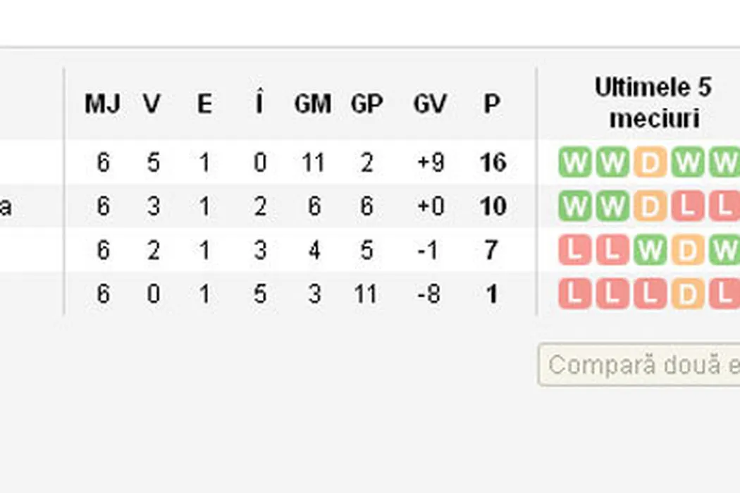The image size is (740, 493).
Task: Click the second W badge in the second row
Action: click(612, 207)
